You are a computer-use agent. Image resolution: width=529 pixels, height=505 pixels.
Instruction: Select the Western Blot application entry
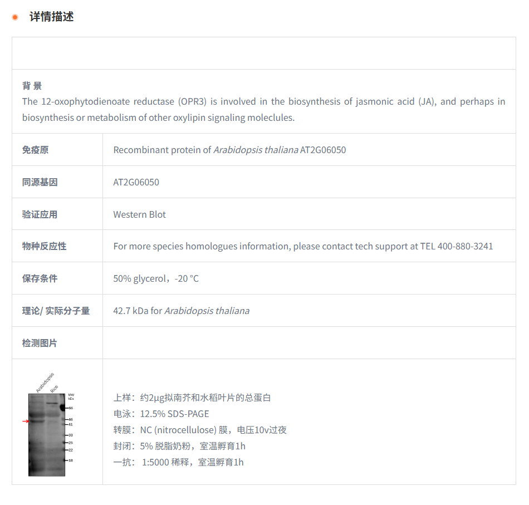point(139,214)
